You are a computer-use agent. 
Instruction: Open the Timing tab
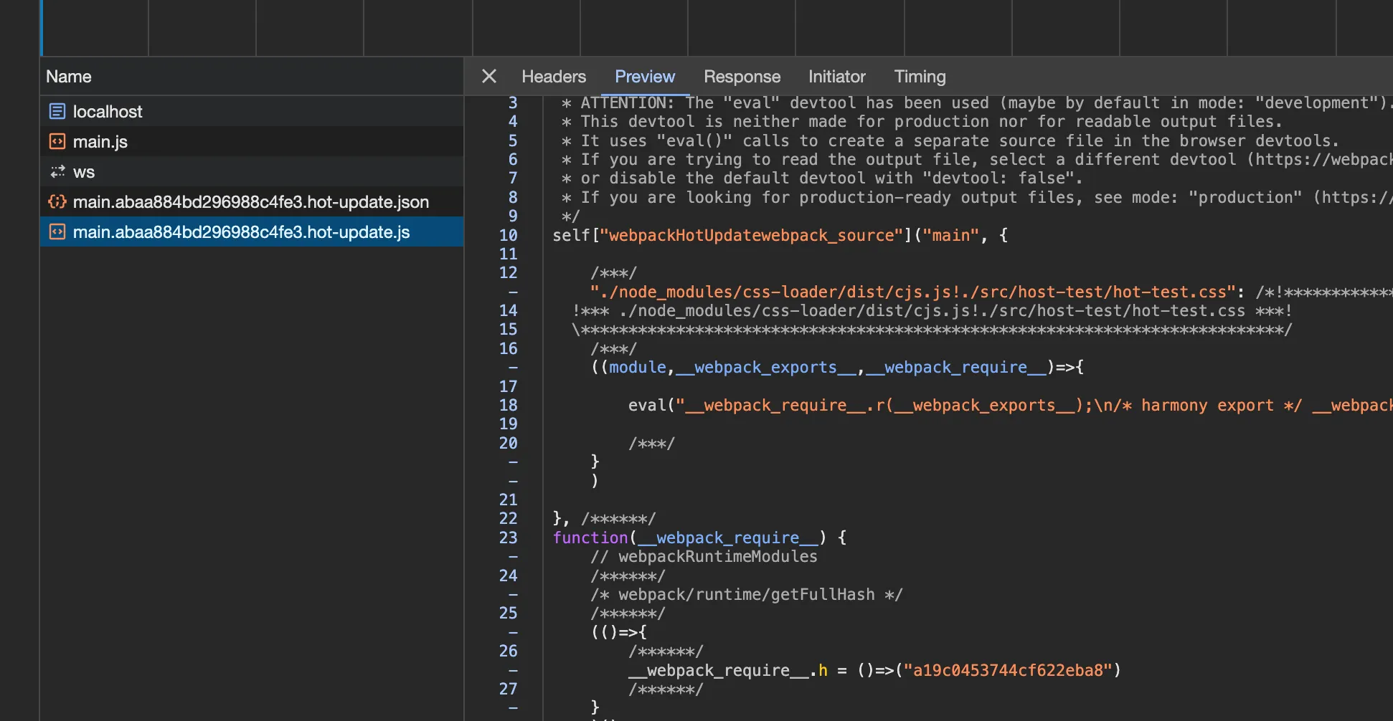920,77
